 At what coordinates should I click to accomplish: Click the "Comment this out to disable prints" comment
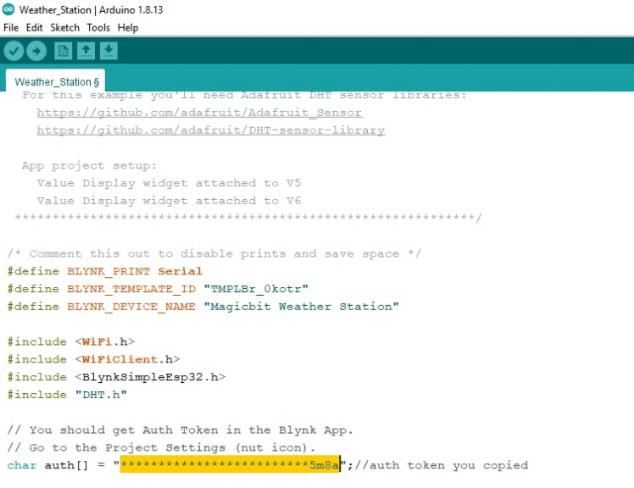(214, 253)
